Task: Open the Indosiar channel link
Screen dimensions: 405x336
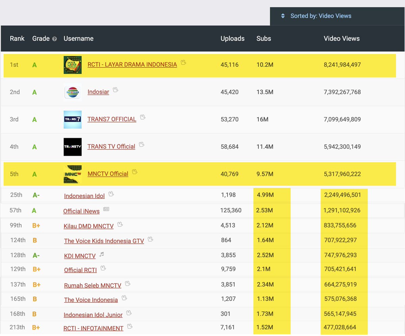Action: point(98,92)
